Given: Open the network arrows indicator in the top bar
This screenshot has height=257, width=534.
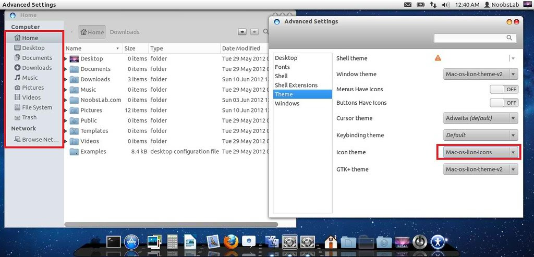Looking at the screenshot, I should pyautogui.click(x=433, y=5).
